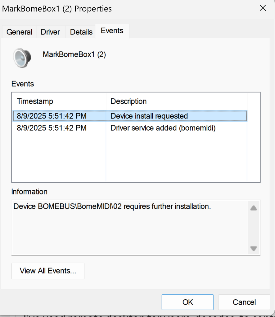Open the Driver tab
Viewport: 275px width, 317px height.
click(50, 32)
